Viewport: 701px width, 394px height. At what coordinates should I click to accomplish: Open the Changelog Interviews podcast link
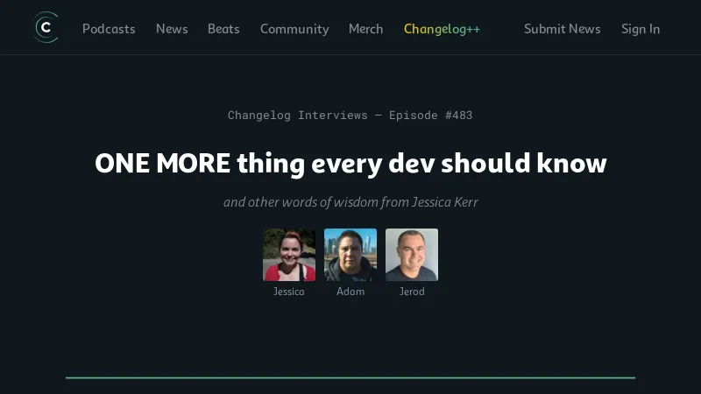pyautogui.click(x=297, y=116)
